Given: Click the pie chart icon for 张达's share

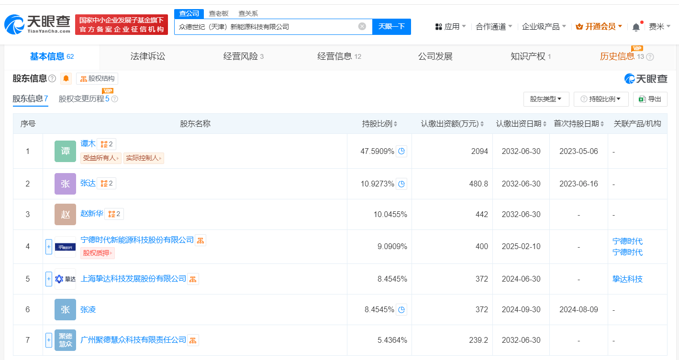Looking at the screenshot, I should [x=401, y=184].
